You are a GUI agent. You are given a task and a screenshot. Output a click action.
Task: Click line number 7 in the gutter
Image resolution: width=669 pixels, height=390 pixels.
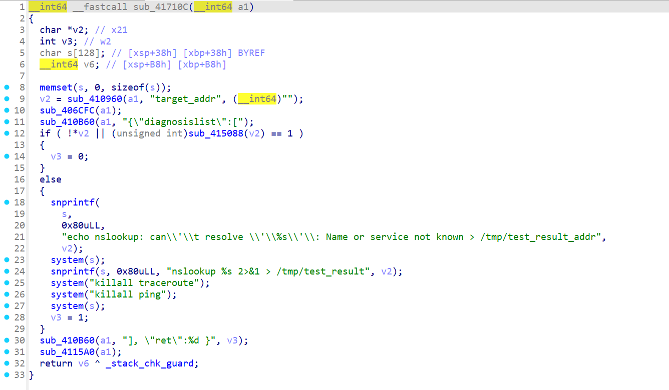(22, 76)
